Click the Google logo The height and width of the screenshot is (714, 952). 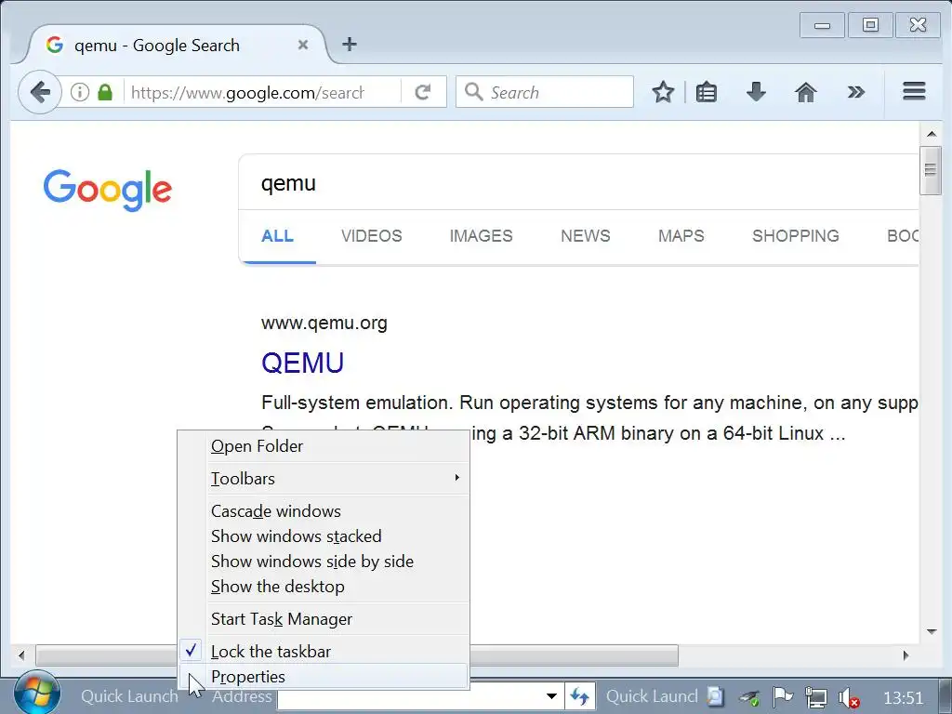(108, 190)
